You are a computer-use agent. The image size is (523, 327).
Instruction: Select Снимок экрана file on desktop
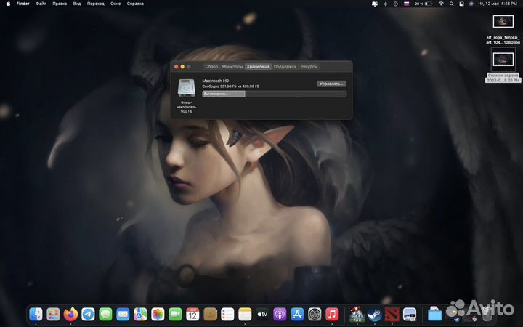[503, 65]
